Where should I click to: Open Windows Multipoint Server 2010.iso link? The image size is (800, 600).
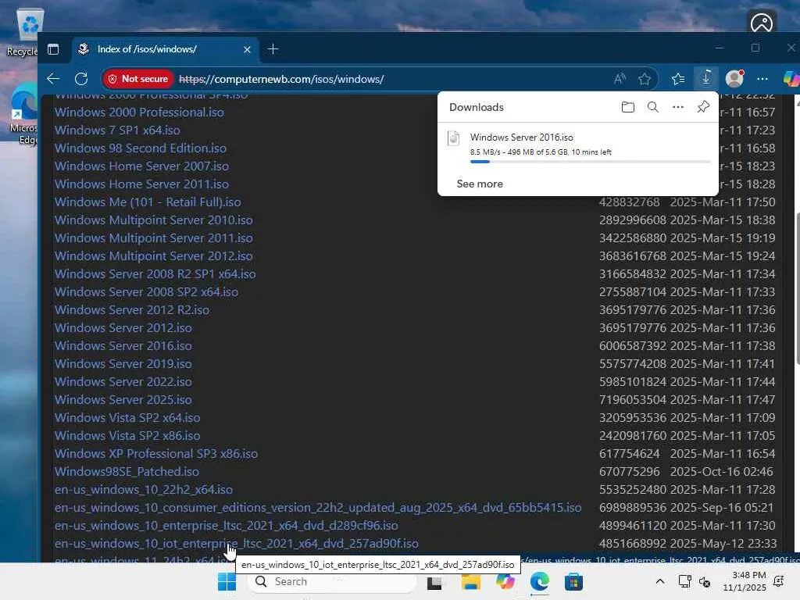[x=154, y=220]
